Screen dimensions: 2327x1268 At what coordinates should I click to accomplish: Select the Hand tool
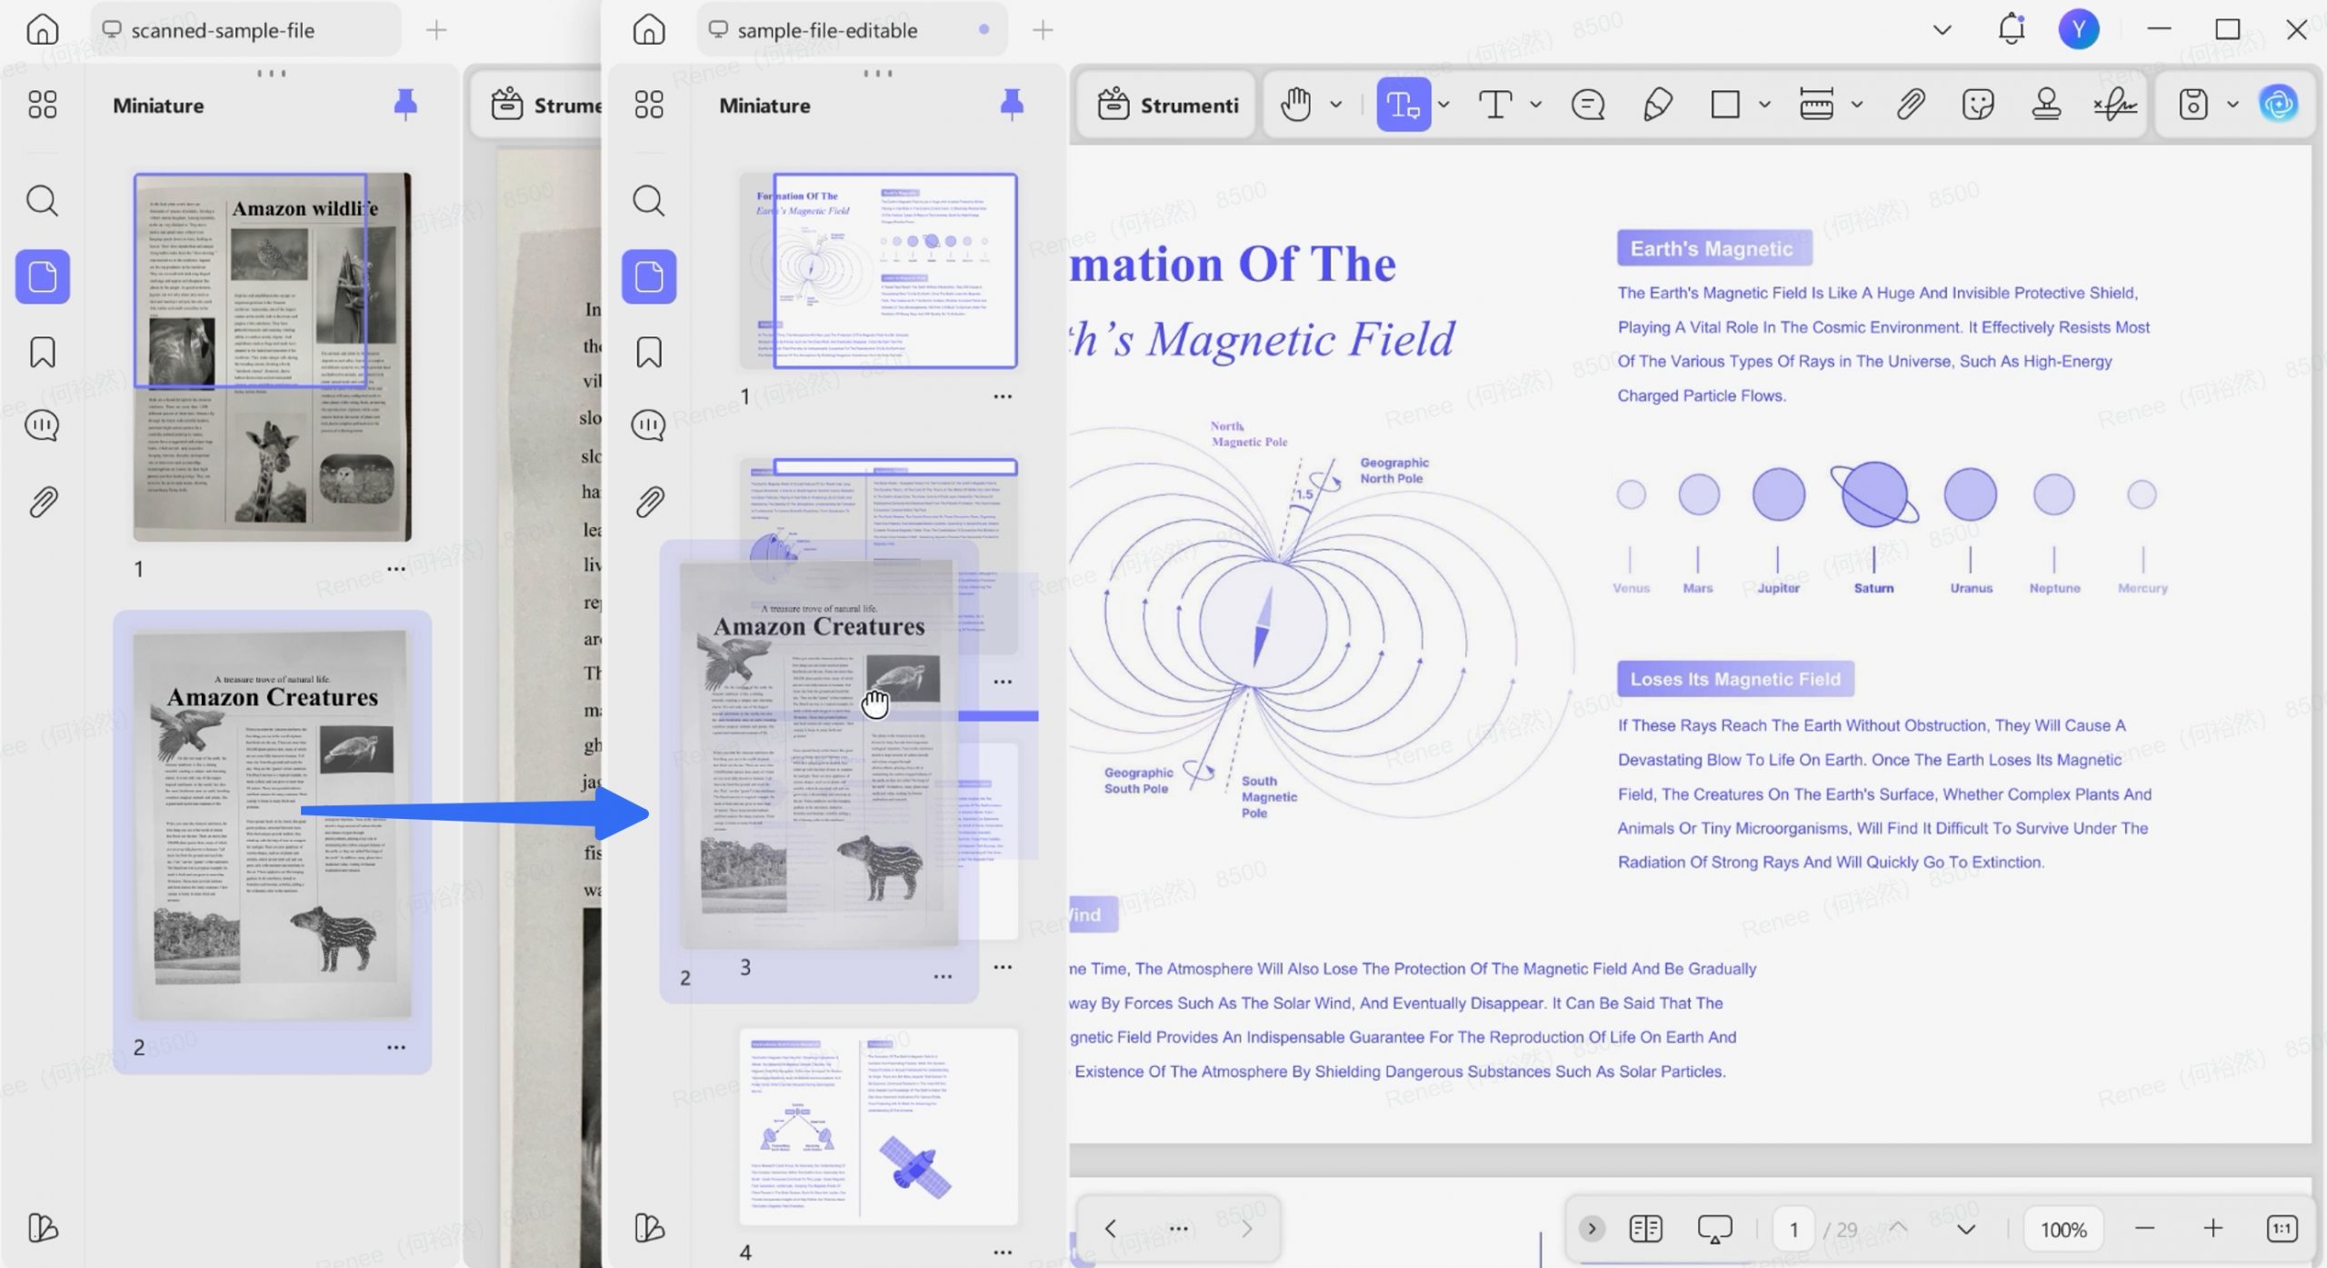pyautogui.click(x=1296, y=105)
